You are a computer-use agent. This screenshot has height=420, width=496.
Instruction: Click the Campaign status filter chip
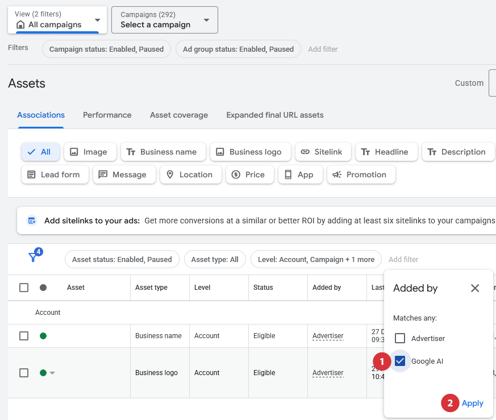click(x=106, y=49)
